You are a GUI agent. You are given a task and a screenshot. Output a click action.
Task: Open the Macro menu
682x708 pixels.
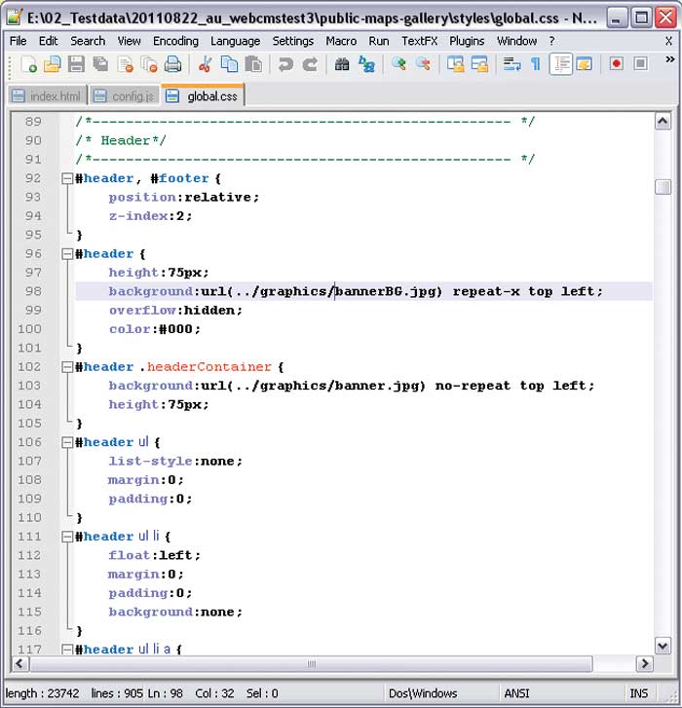pyautogui.click(x=341, y=41)
